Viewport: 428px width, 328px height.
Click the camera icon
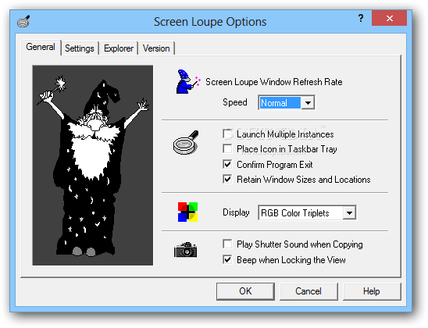pos(186,250)
